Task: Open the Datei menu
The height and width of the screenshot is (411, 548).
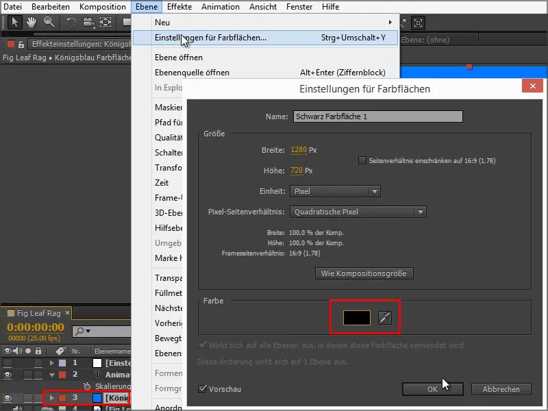Action: tap(12, 7)
